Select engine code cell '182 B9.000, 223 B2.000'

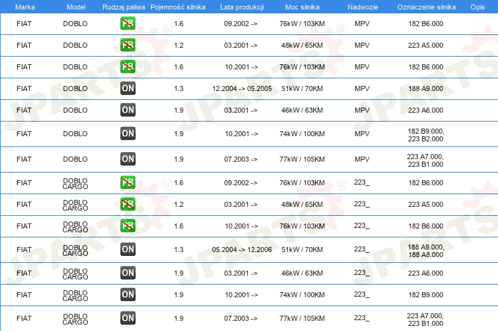(425, 135)
